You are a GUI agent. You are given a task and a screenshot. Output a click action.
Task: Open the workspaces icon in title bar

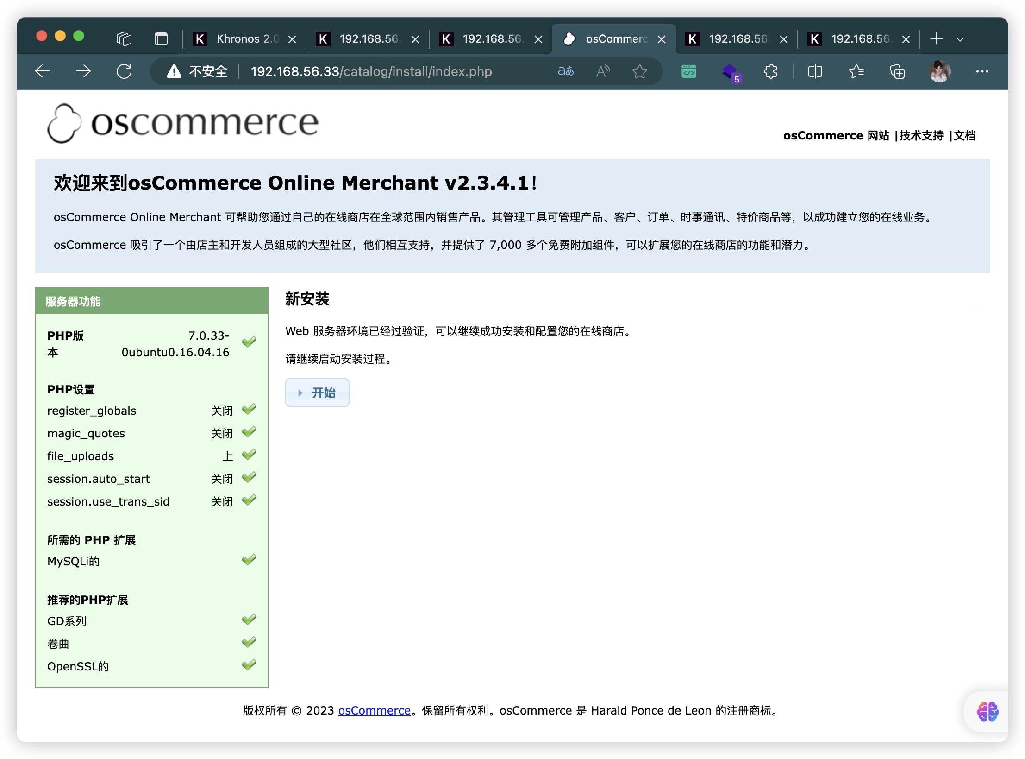124,39
